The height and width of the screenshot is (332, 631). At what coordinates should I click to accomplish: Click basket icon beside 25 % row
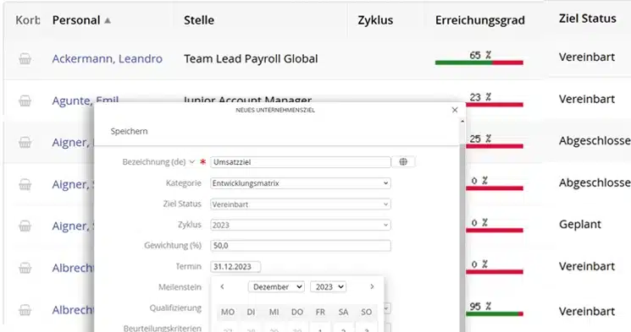[x=25, y=143]
